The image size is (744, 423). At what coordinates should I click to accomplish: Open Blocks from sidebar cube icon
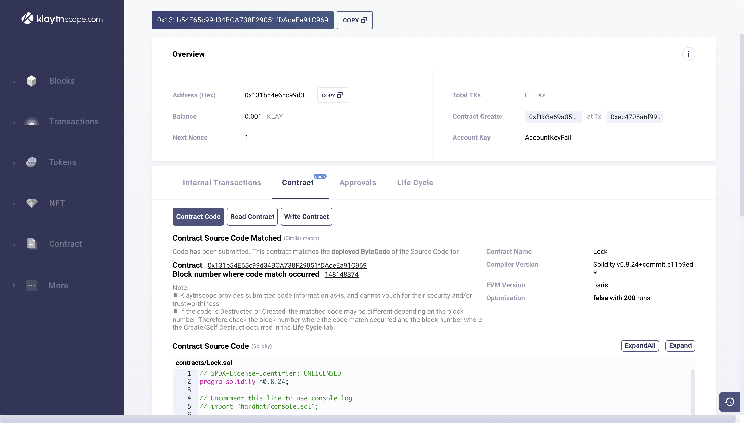tap(32, 81)
